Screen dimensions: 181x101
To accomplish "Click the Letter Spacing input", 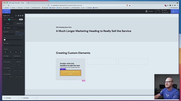I will [18, 58].
